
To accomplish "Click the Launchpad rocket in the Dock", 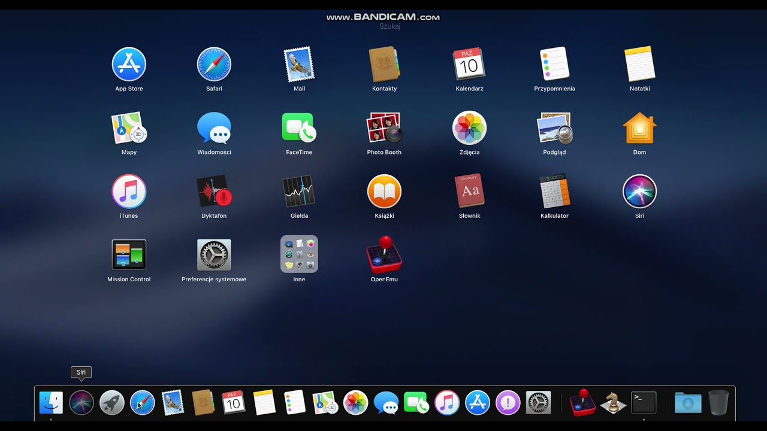I will (x=112, y=403).
